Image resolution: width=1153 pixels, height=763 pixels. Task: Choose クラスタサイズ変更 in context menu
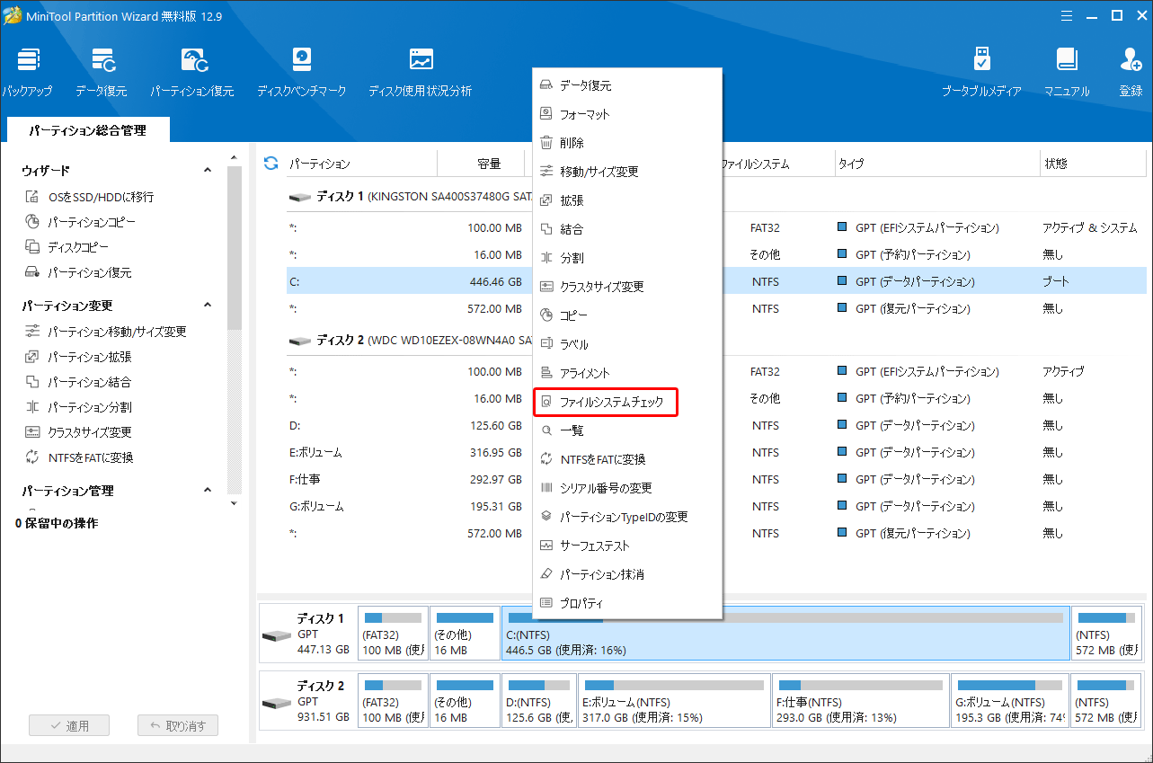[x=627, y=287]
